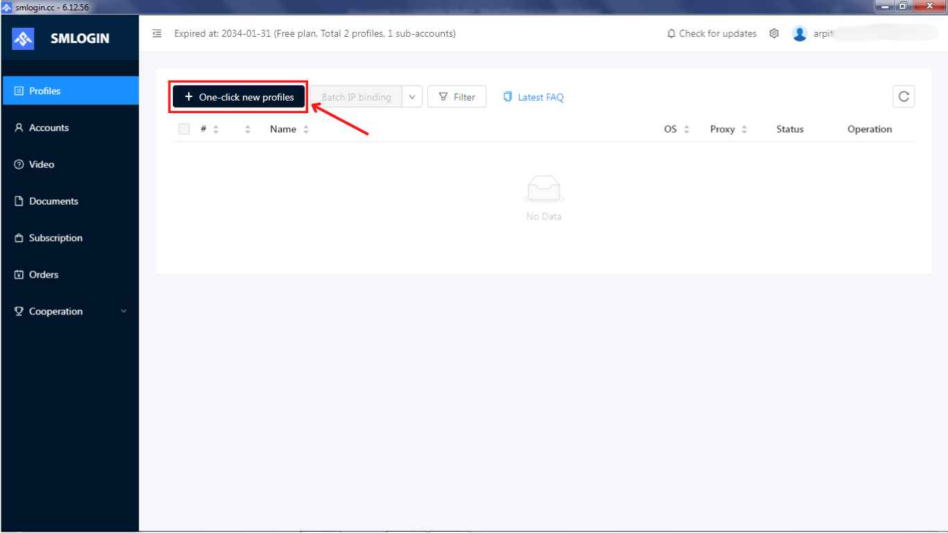Open Documents using its document icon
Viewport: 948px width, 533px height.
point(18,201)
